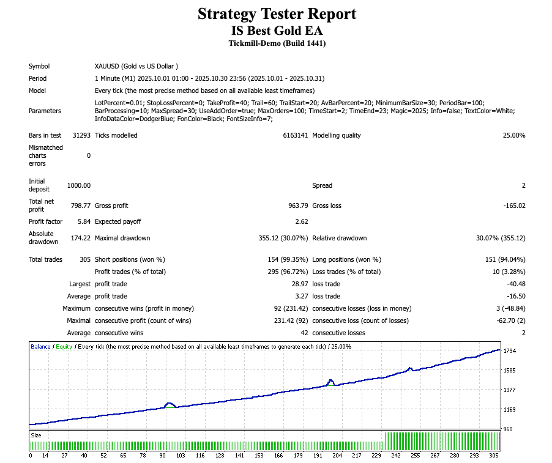Screen dimensions: 552x463
Task: Click the Total net profit value 798.77
Action: (80, 206)
